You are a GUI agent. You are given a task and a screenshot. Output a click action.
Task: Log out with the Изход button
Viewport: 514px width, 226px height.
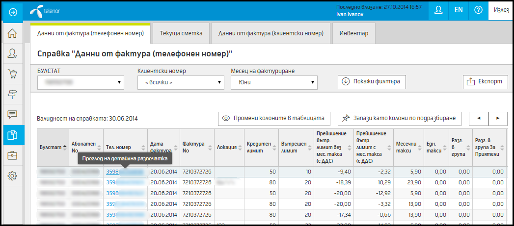point(501,10)
